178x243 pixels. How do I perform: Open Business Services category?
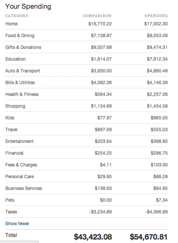[23, 188]
